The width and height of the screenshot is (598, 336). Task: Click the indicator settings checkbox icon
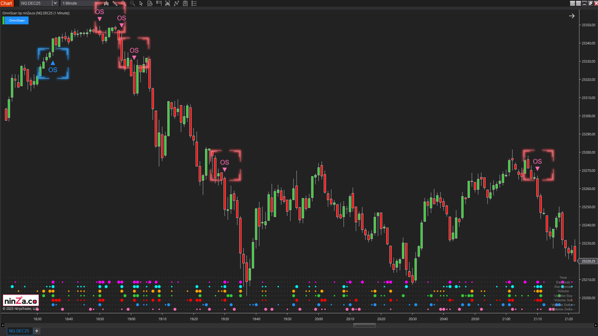[185, 3]
